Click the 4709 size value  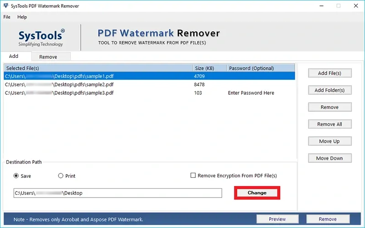(x=199, y=76)
